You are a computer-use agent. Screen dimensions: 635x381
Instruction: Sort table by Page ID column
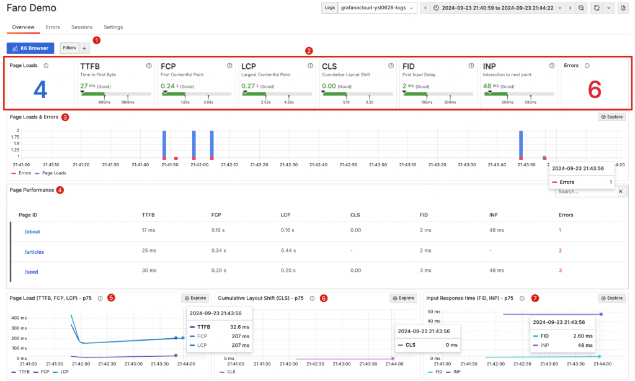pos(28,215)
